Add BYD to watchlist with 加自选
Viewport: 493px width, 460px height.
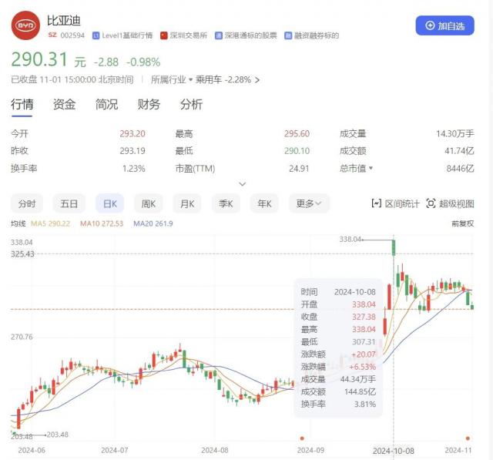445,25
